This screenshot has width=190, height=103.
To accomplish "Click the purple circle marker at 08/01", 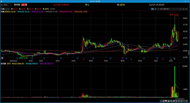I will (122, 58).
